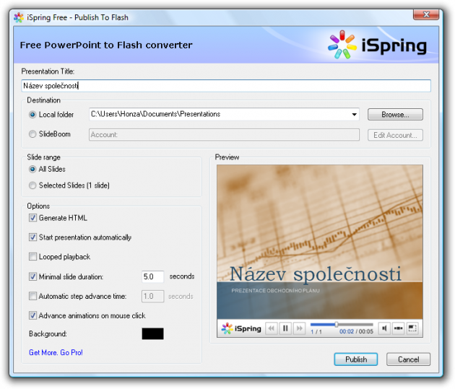Viewport: 455px width, 389px height.
Task: Click into the Presentation Title field
Action: 226,86
